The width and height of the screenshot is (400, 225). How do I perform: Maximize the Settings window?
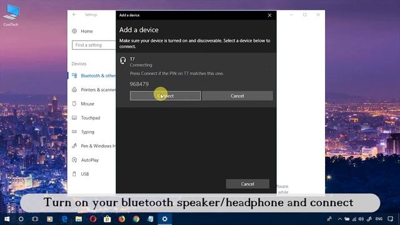tap(304, 15)
